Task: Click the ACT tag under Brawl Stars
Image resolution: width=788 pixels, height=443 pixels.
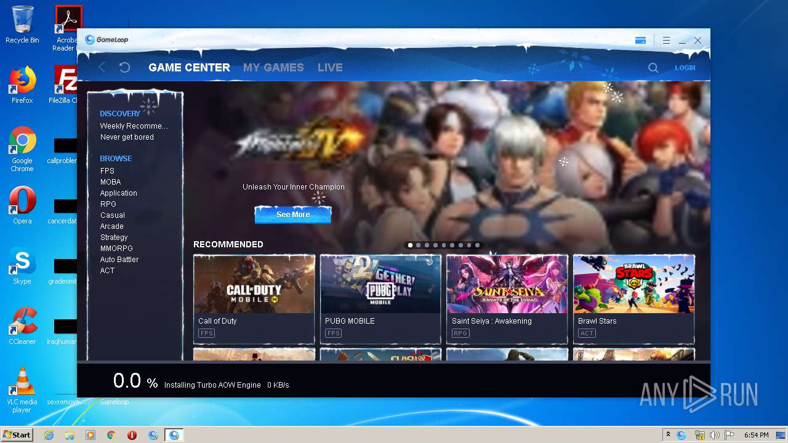Action: 587,333
